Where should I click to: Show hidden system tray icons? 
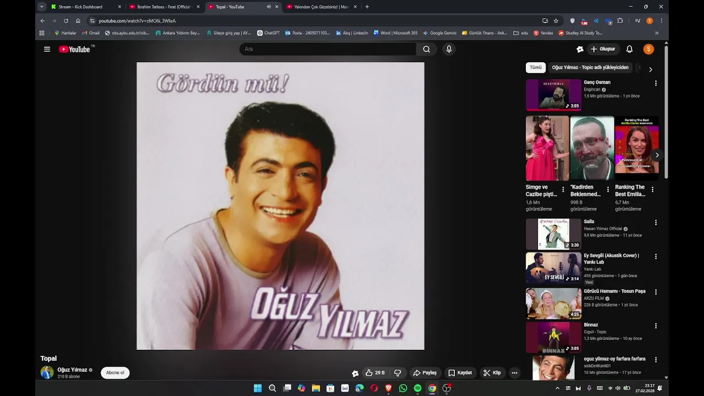[557, 388]
